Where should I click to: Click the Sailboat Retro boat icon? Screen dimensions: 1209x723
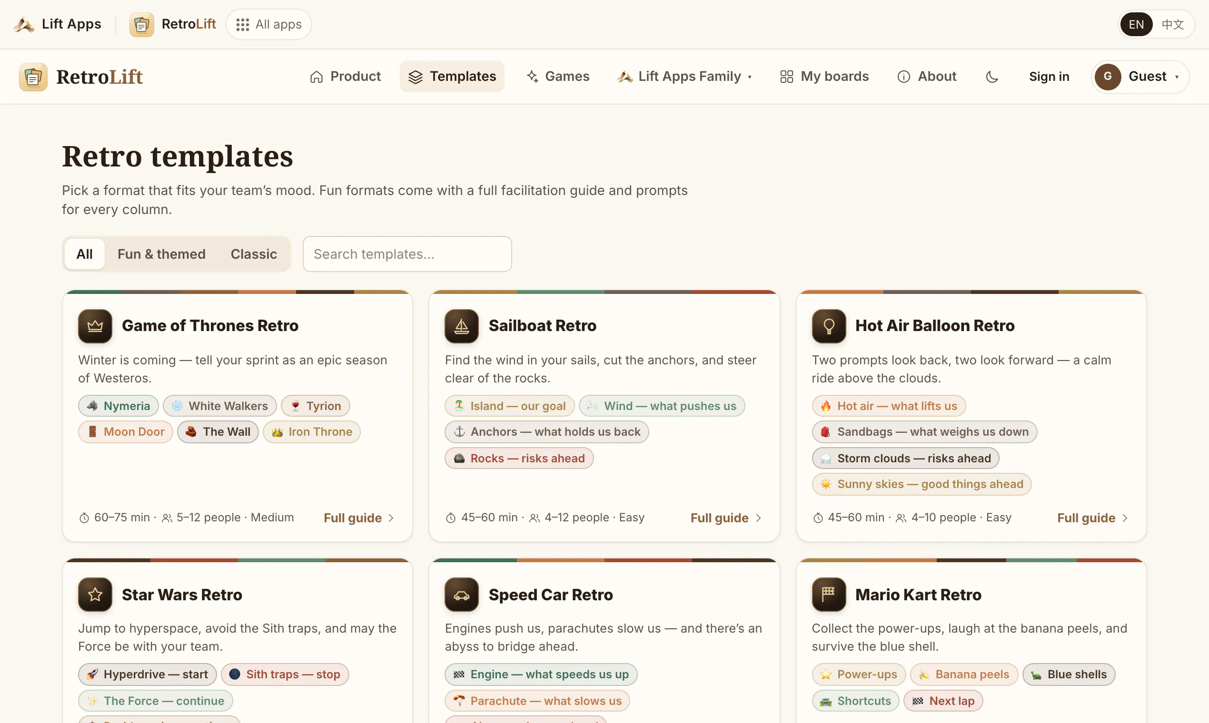tap(462, 326)
